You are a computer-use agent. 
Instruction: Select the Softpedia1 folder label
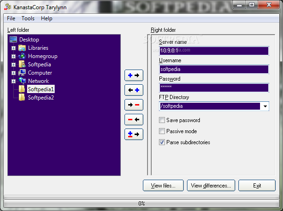(41, 89)
